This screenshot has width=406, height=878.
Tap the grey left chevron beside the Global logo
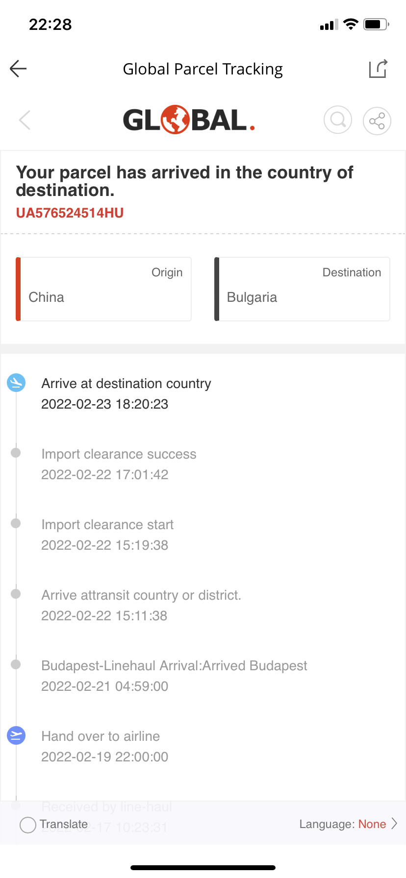(25, 120)
